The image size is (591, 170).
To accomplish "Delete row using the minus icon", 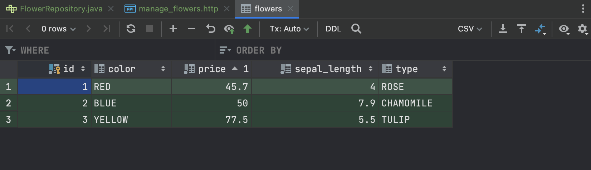I will 192,29.
